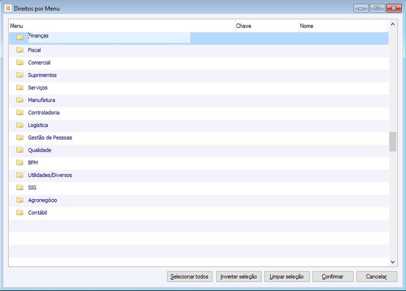Minimize the Direitos por Menu window
This screenshot has height=291, width=406.
tap(361, 8)
